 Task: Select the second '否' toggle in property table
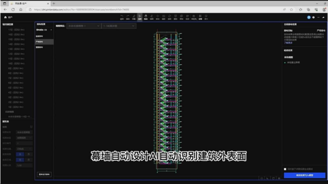(x=29, y=160)
